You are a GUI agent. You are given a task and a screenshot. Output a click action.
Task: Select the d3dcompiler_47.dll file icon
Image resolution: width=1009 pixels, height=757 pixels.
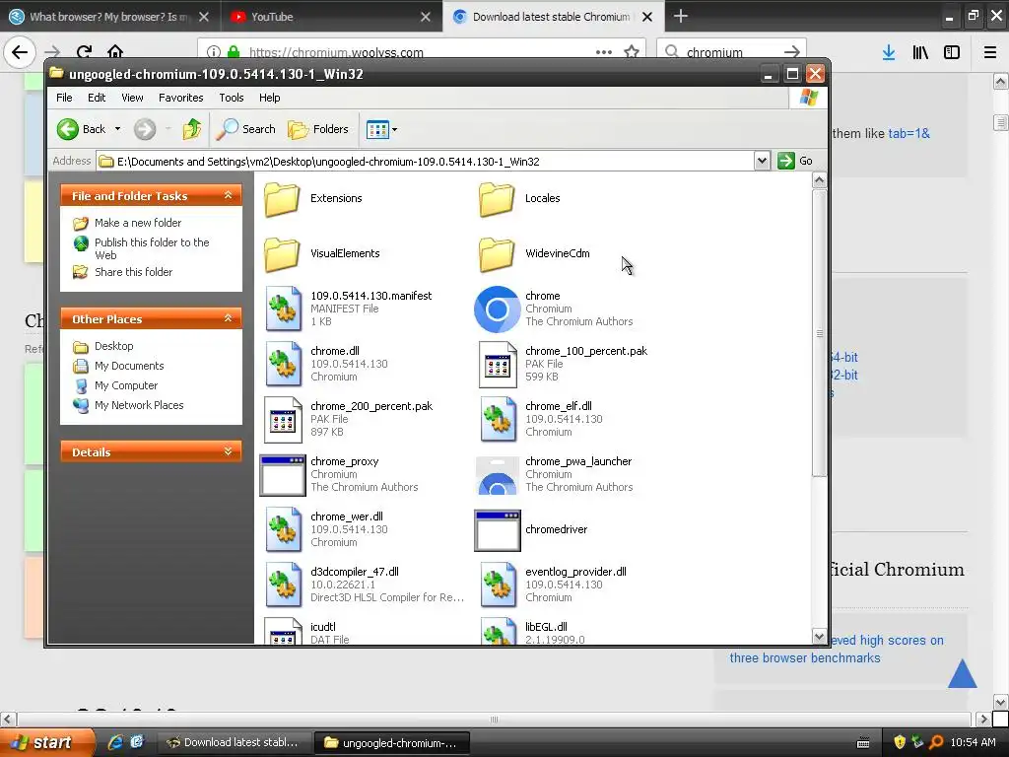coord(283,585)
